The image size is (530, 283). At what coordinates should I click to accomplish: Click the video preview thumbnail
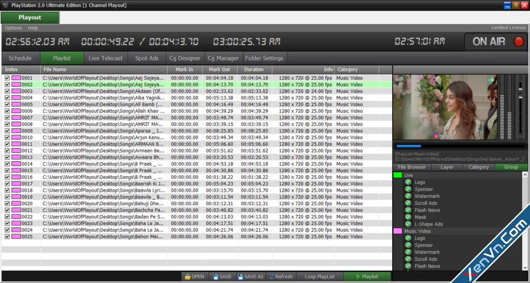[445, 107]
